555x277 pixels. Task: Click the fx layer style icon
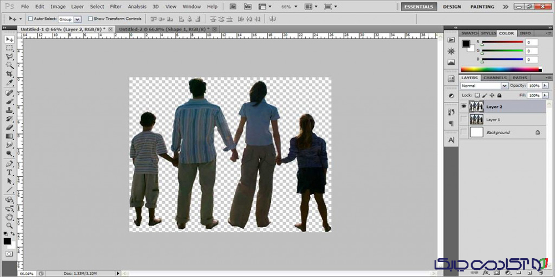486,273
